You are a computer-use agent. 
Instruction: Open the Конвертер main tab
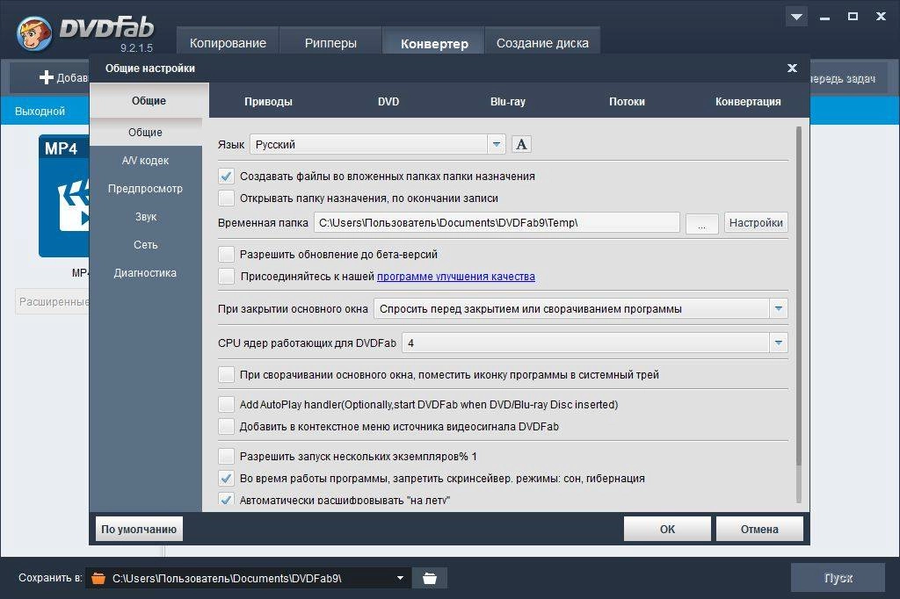434,43
